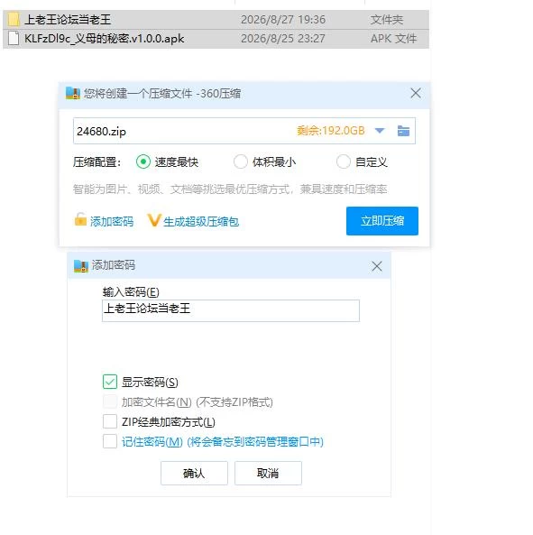Click KLFzDl9c_义母的秘密.v1.0.0.apk file name
The height and width of the screenshot is (535, 533).
[x=104, y=39]
